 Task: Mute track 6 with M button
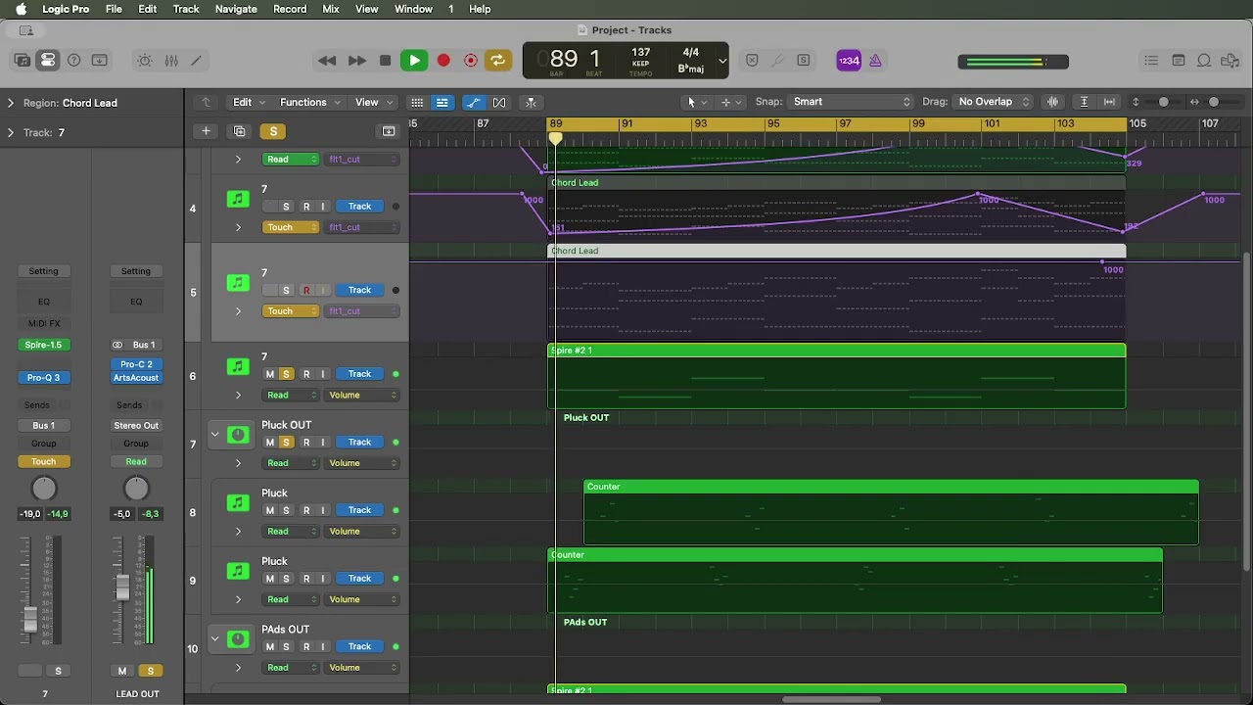270,374
